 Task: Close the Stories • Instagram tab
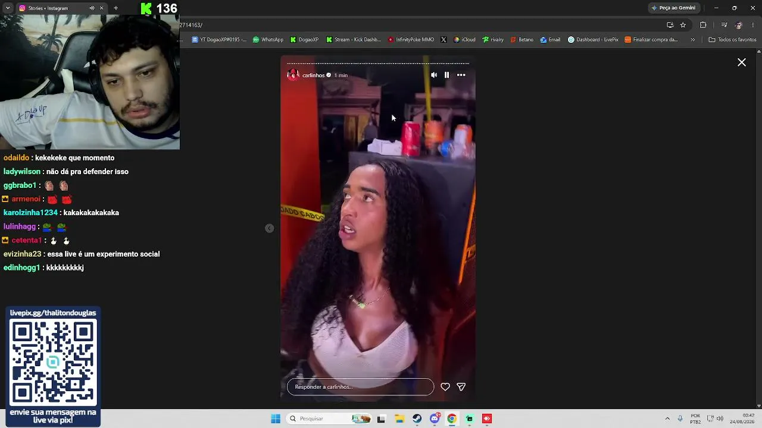[101, 8]
